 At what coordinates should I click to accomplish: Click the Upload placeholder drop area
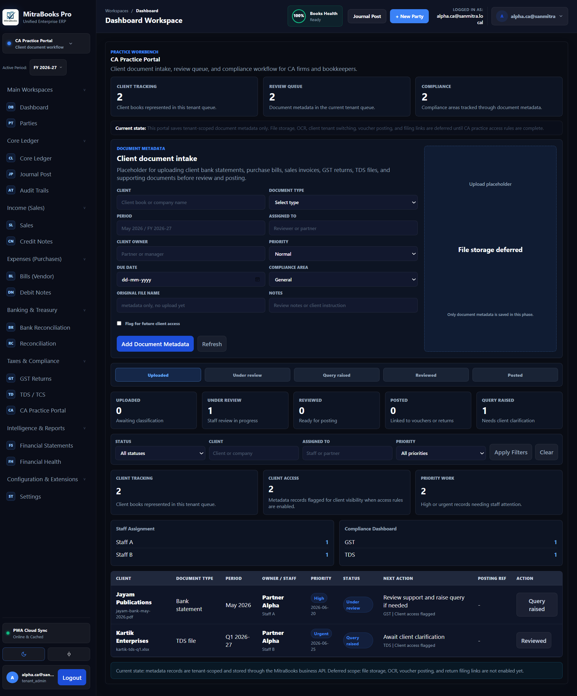490,249
